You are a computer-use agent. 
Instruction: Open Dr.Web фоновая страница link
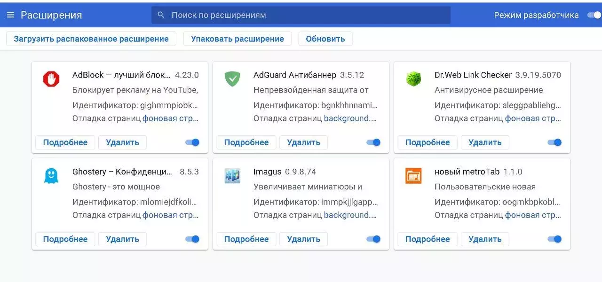[x=533, y=118]
